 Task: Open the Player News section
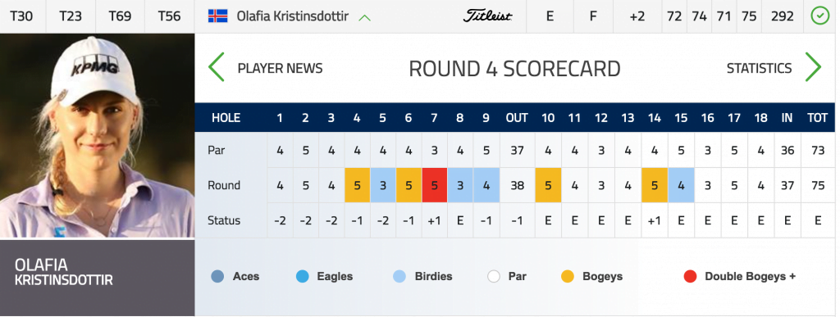[281, 69]
